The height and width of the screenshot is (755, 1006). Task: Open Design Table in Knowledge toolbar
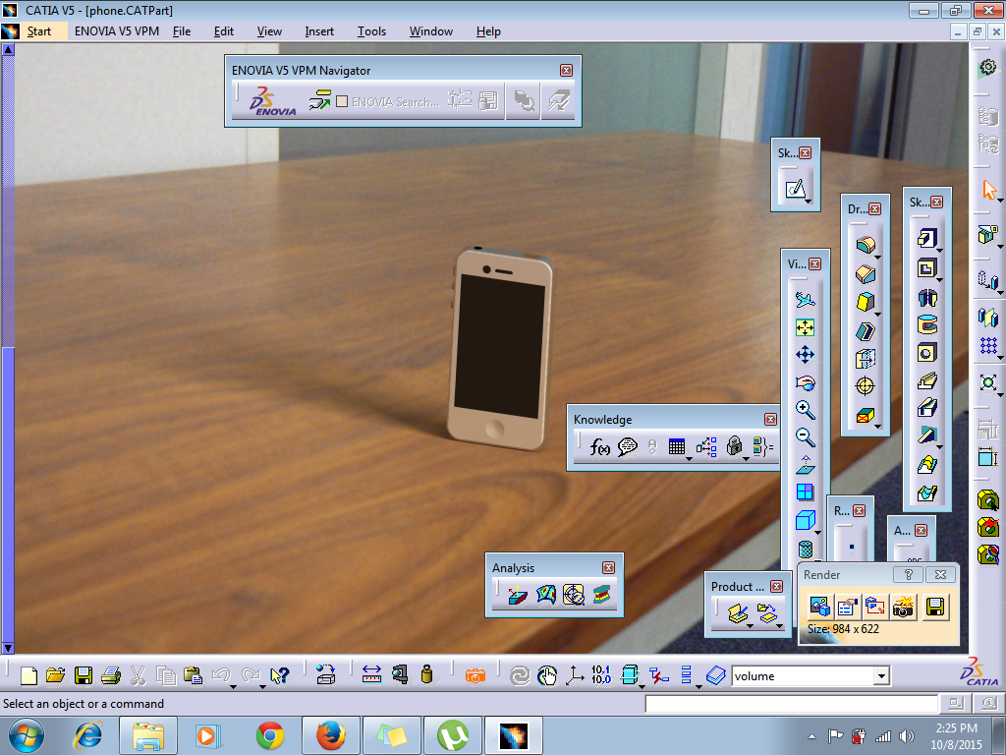pos(677,447)
